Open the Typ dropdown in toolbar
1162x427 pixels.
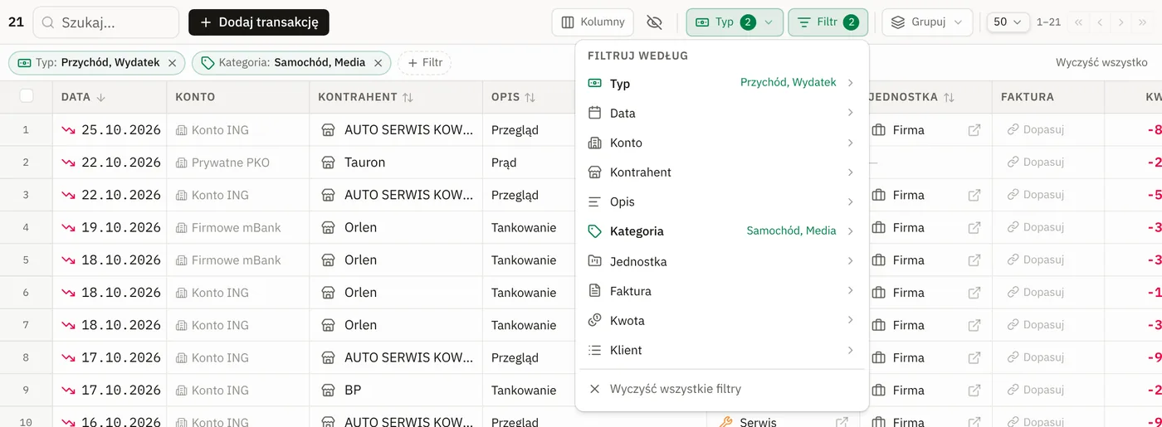tap(735, 22)
